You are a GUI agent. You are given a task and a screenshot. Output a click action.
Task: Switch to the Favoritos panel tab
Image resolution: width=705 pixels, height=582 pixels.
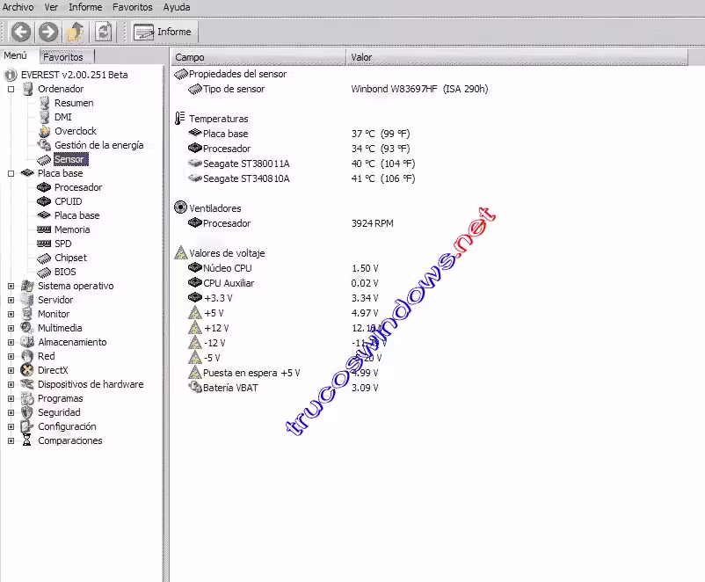pyautogui.click(x=63, y=57)
